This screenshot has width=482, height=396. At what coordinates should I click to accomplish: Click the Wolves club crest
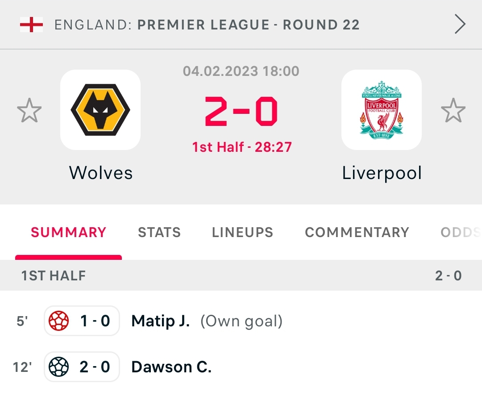click(100, 110)
